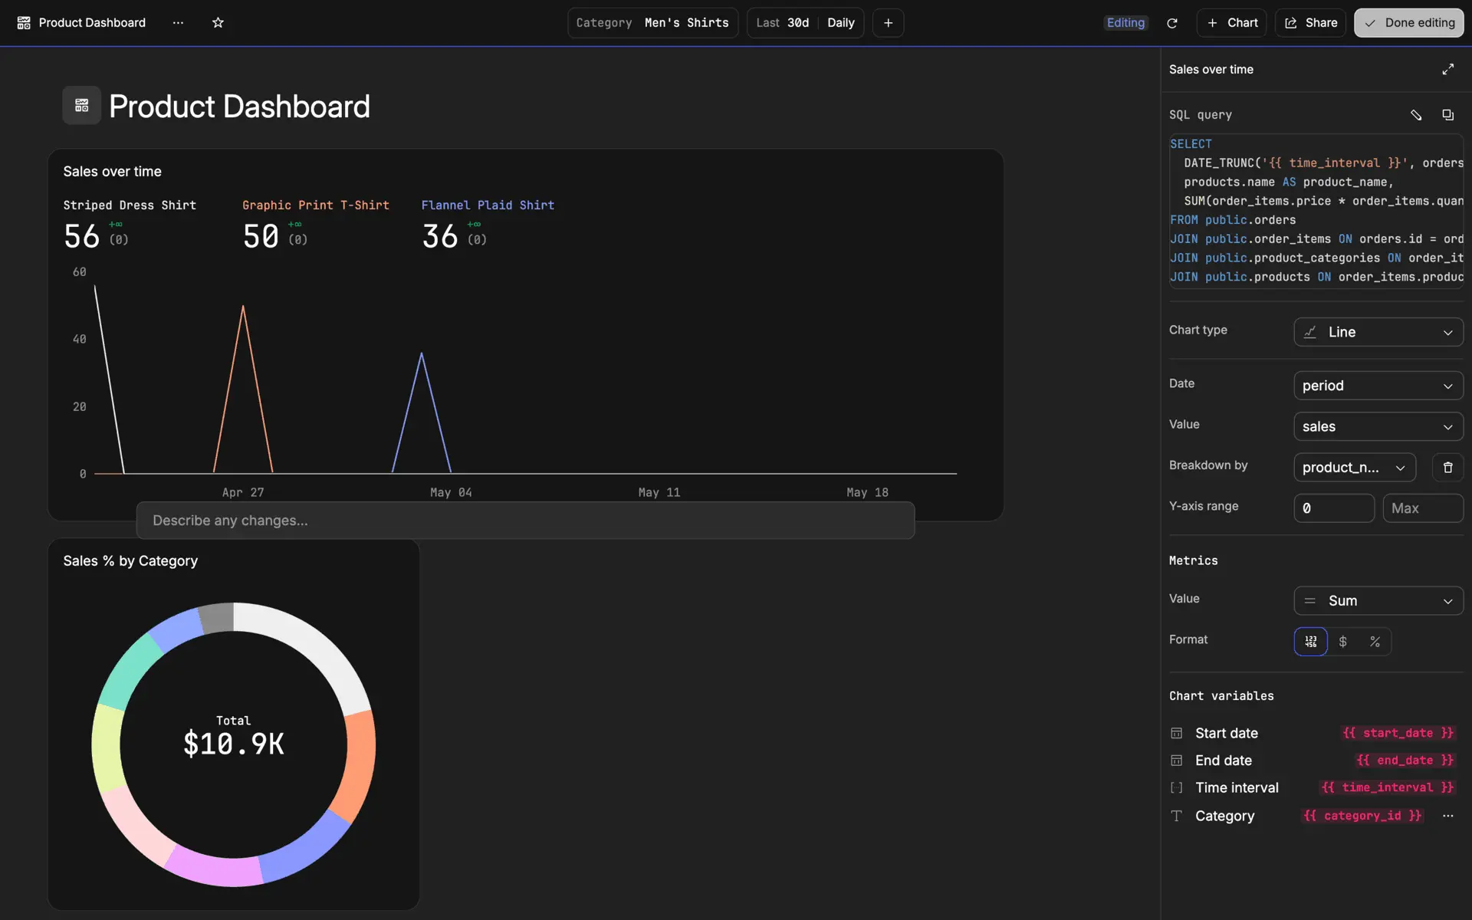Edit the SQL query with pencil icon
Screen dimensions: 1472x920
click(x=1415, y=115)
